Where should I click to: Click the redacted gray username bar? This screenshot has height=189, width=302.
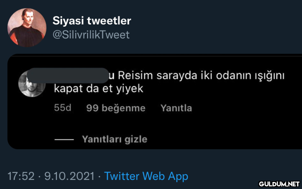[68, 75]
